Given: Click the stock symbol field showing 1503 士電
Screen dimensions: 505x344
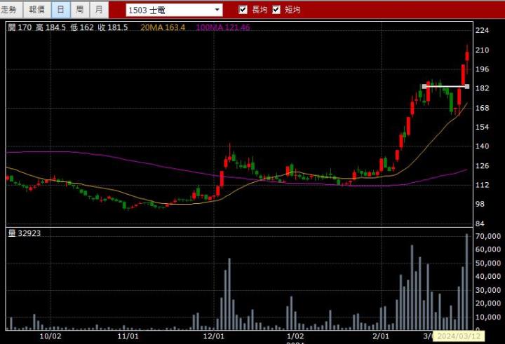Looking at the screenshot, I should (168, 10).
